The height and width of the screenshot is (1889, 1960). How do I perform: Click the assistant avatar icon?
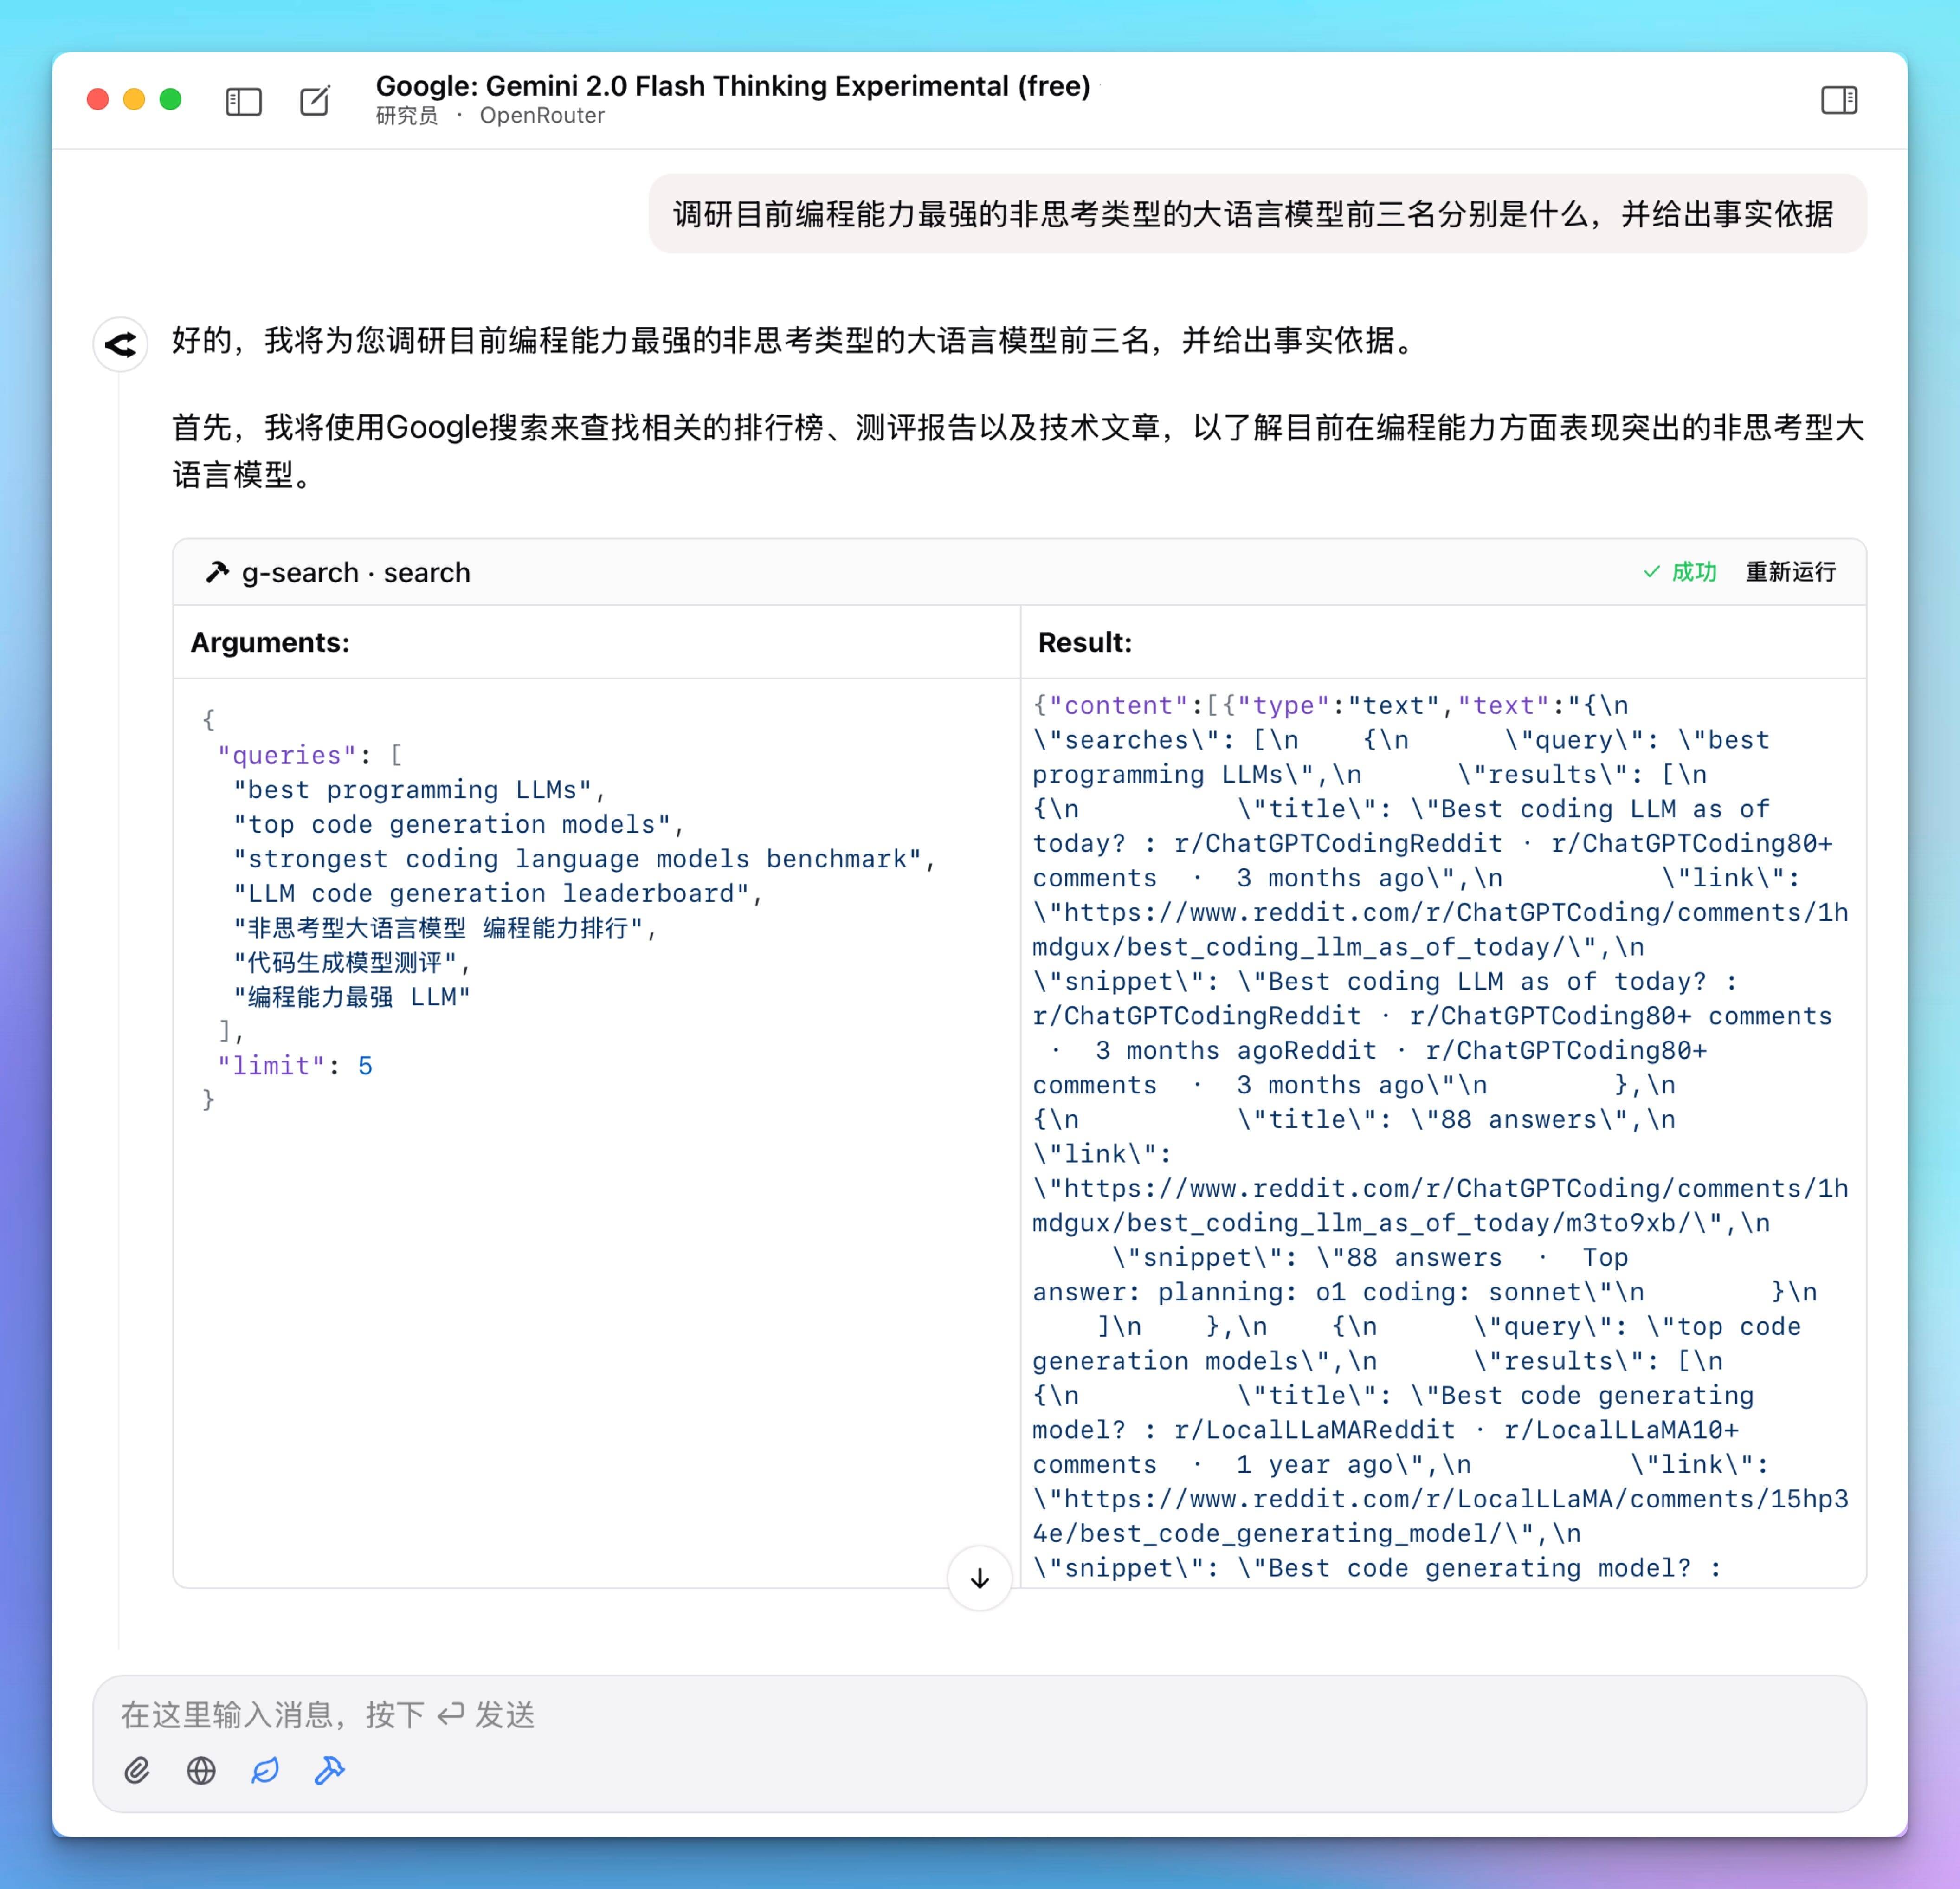(121, 345)
